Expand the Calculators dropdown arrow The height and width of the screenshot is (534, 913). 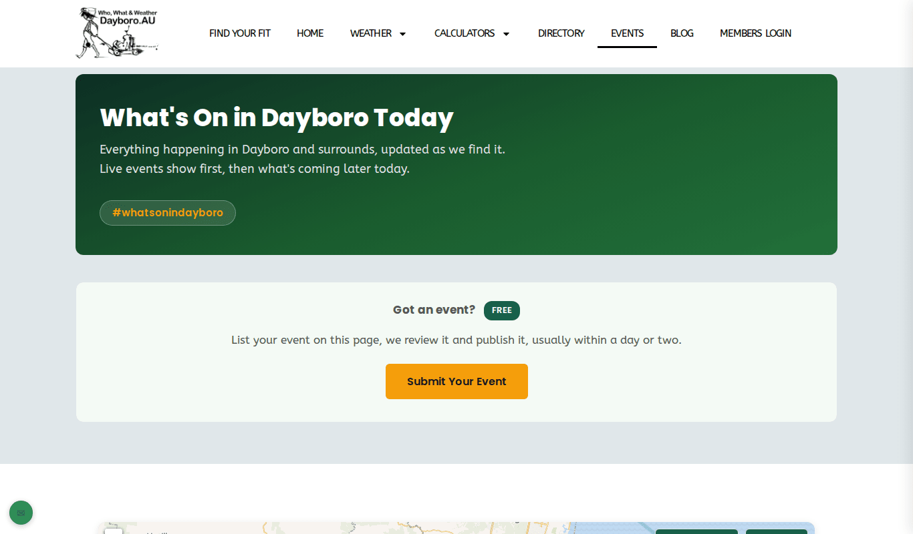506,33
